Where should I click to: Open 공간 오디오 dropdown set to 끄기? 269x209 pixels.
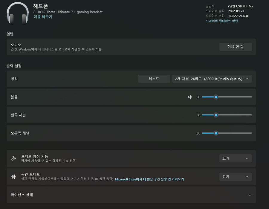point(236,177)
